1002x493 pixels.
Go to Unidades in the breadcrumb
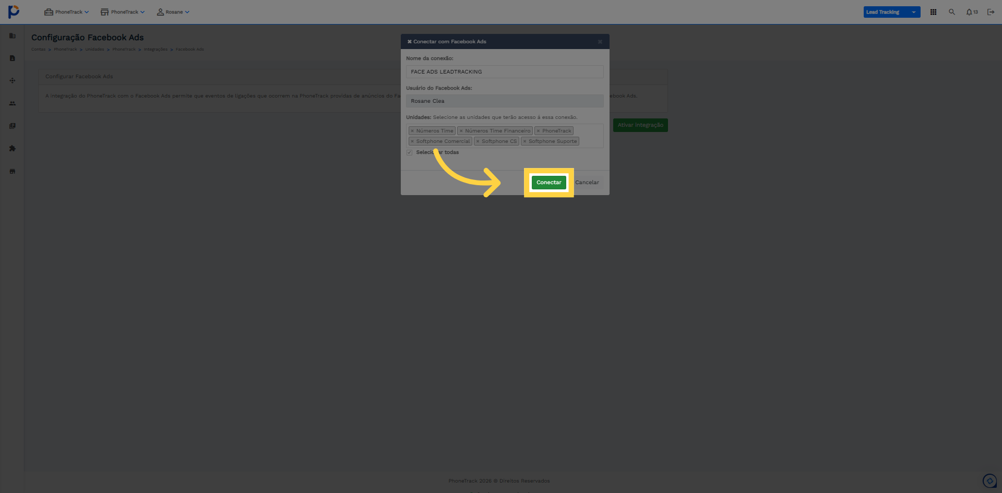point(94,50)
